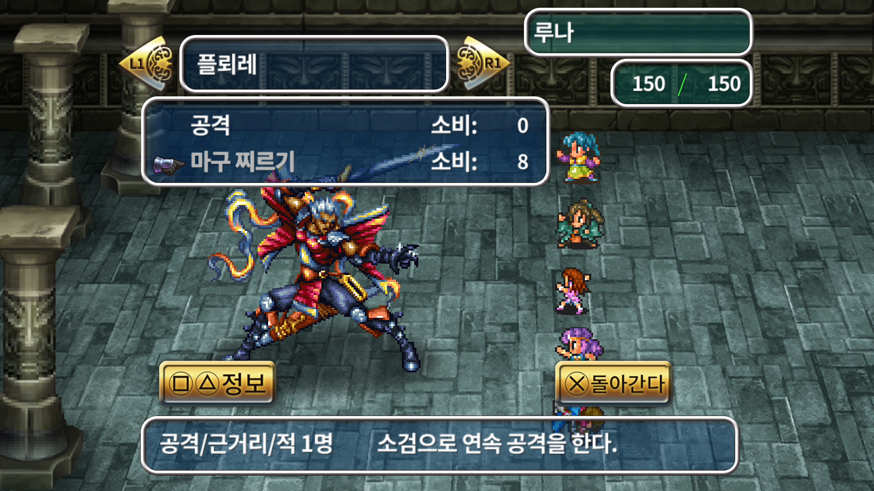The height and width of the screenshot is (491, 874).
Task: Click the square symbol on 정보 button
Action: [181, 384]
